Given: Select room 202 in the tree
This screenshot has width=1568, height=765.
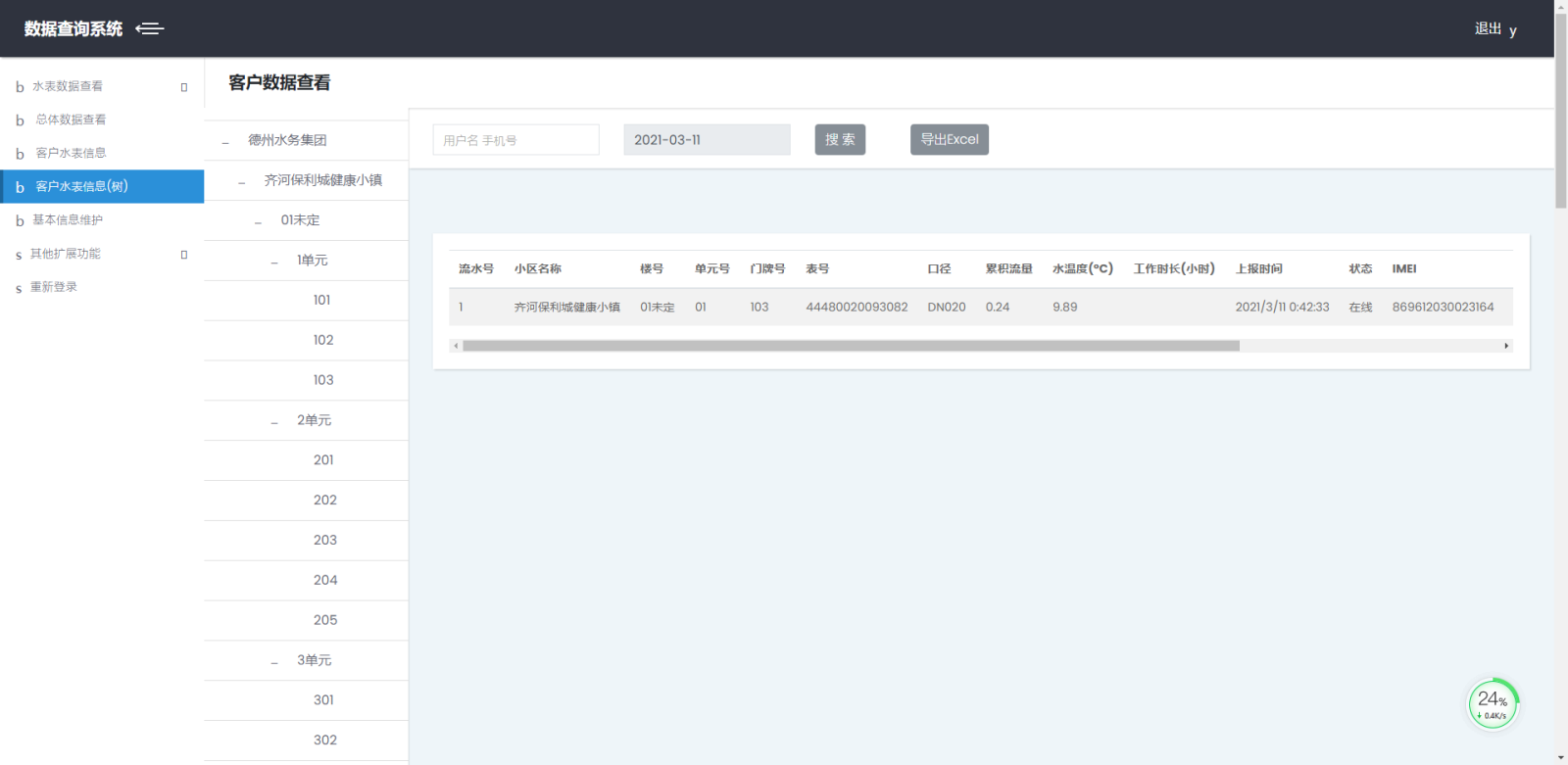Looking at the screenshot, I should [x=324, y=501].
